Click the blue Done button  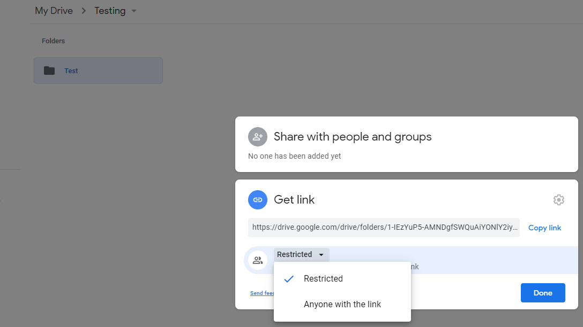(542, 293)
